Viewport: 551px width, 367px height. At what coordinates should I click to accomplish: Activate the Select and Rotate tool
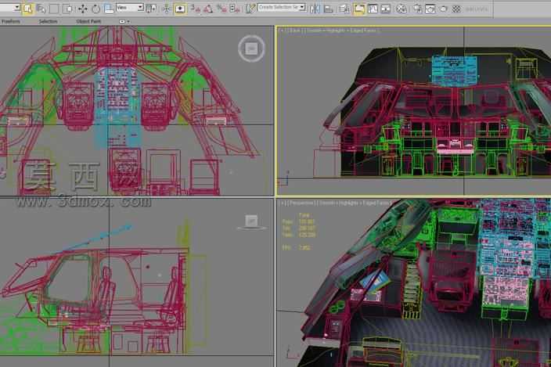[x=95, y=9]
